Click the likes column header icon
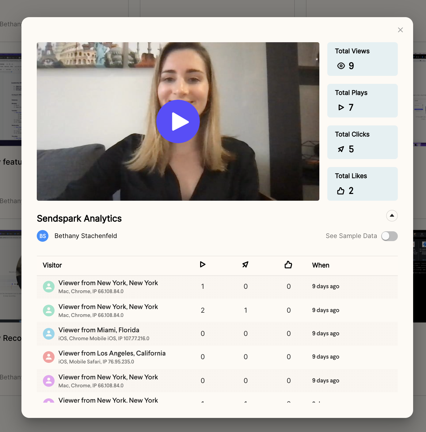This screenshot has width=426, height=432. tap(288, 265)
